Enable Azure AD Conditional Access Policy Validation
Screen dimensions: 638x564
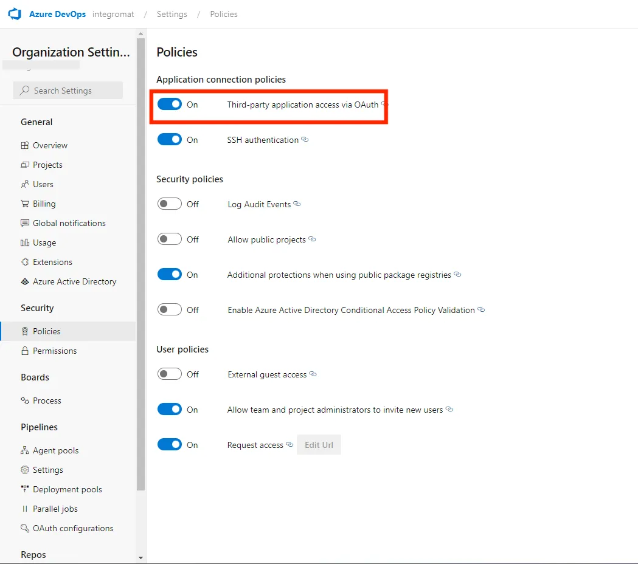170,310
